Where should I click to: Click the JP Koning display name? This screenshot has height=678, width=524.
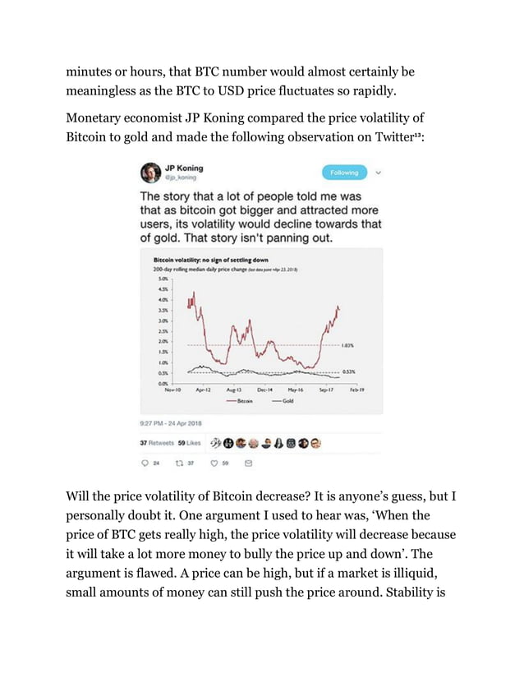(184, 168)
